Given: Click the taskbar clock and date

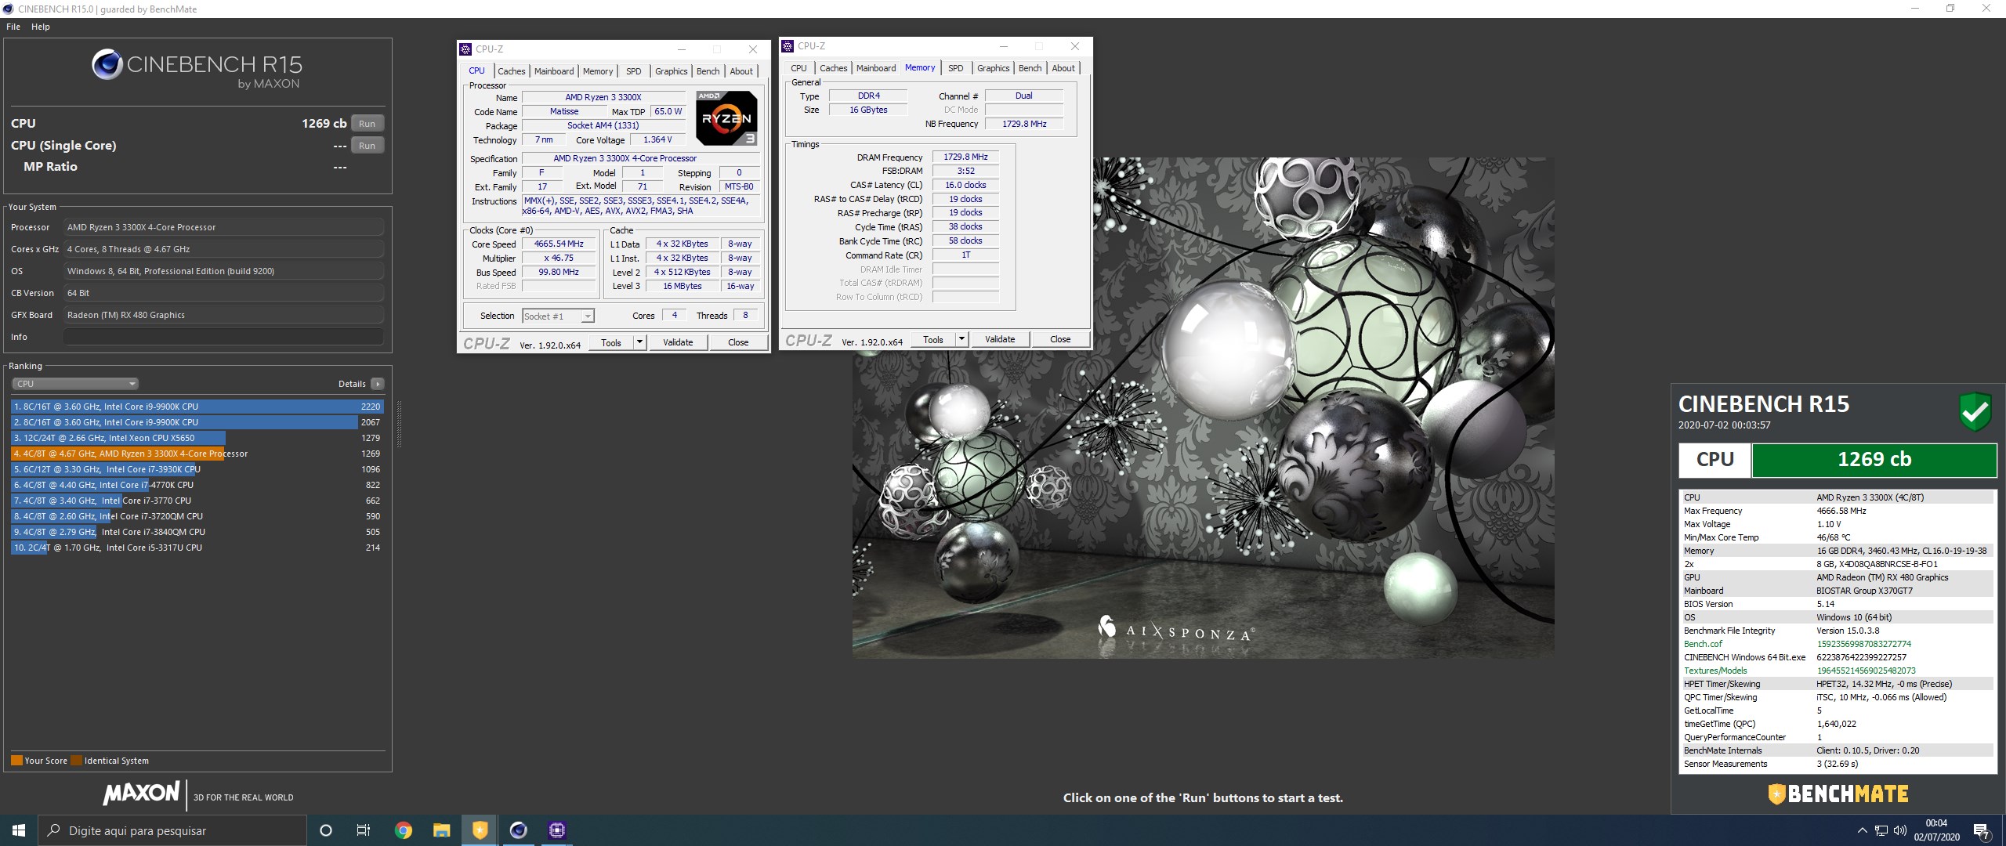Looking at the screenshot, I should click(x=1936, y=830).
